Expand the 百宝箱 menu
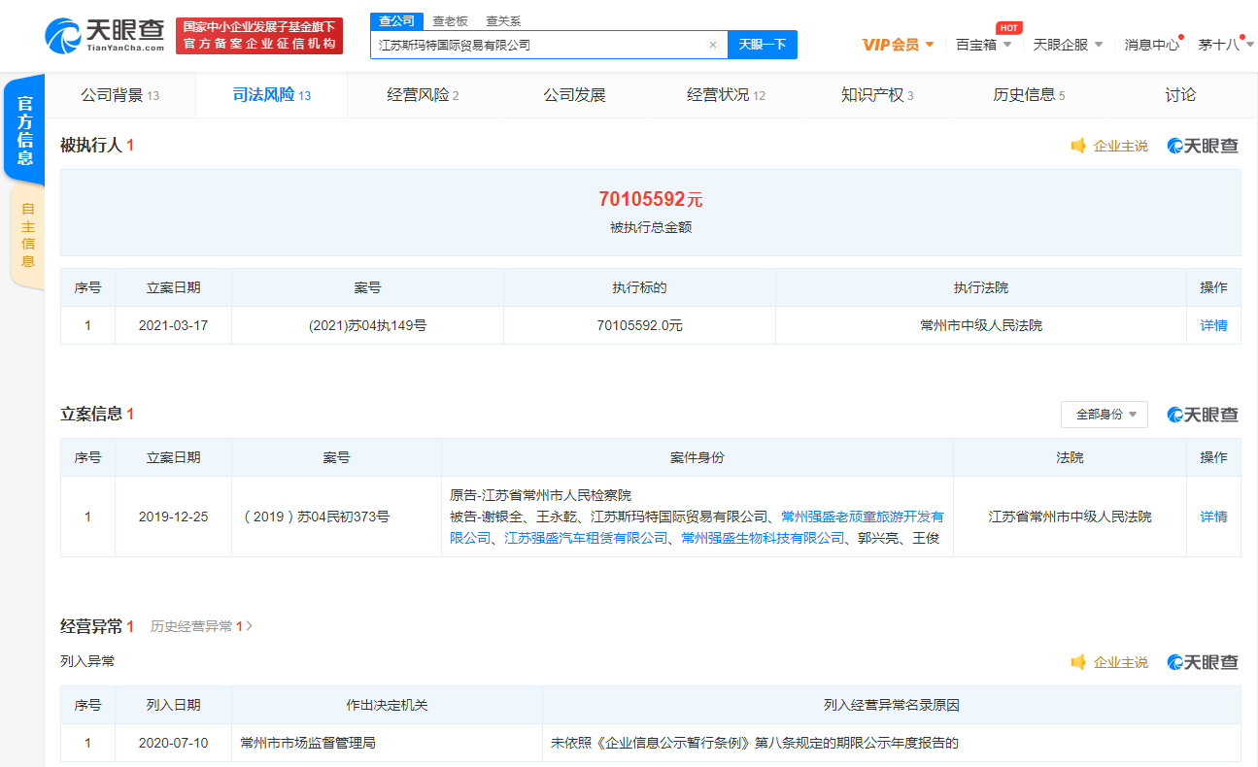 click(983, 45)
